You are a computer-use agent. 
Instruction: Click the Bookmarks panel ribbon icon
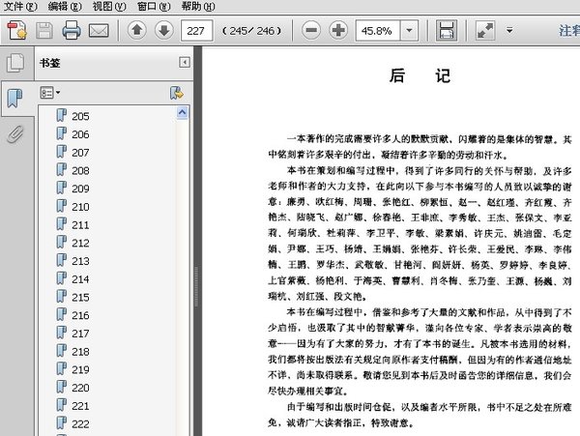pos(14,98)
